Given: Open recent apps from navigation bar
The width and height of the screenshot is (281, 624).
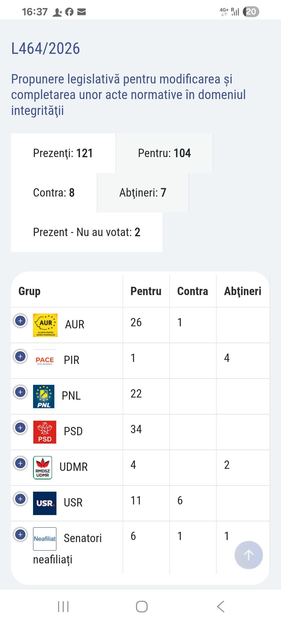Looking at the screenshot, I should click(63, 607).
